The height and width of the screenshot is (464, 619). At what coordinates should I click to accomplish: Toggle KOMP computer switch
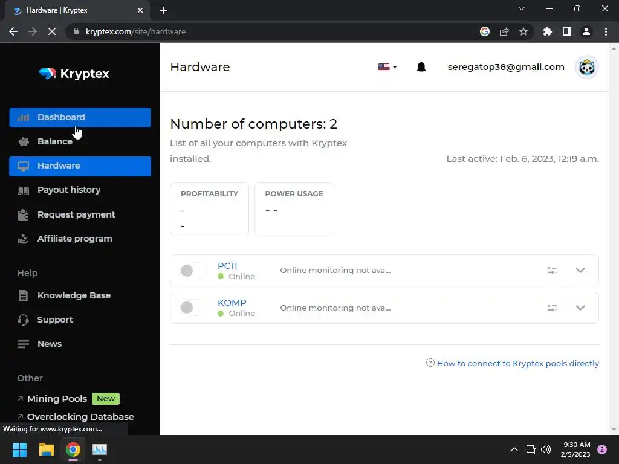pos(193,308)
